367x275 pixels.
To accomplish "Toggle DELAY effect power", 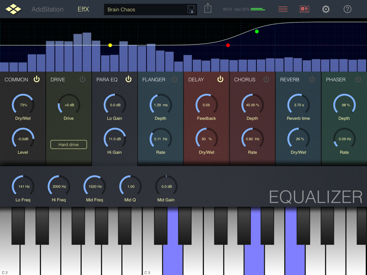I will (x=220, y=79).
